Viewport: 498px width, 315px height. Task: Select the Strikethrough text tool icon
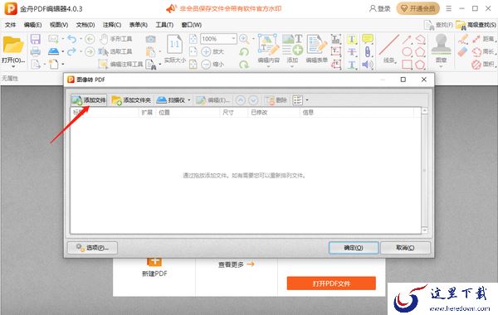click(x=352, y=51)
